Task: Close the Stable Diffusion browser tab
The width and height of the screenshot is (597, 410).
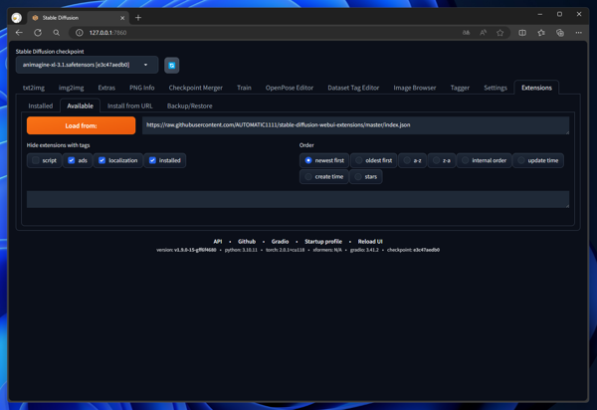Action: 122,18
